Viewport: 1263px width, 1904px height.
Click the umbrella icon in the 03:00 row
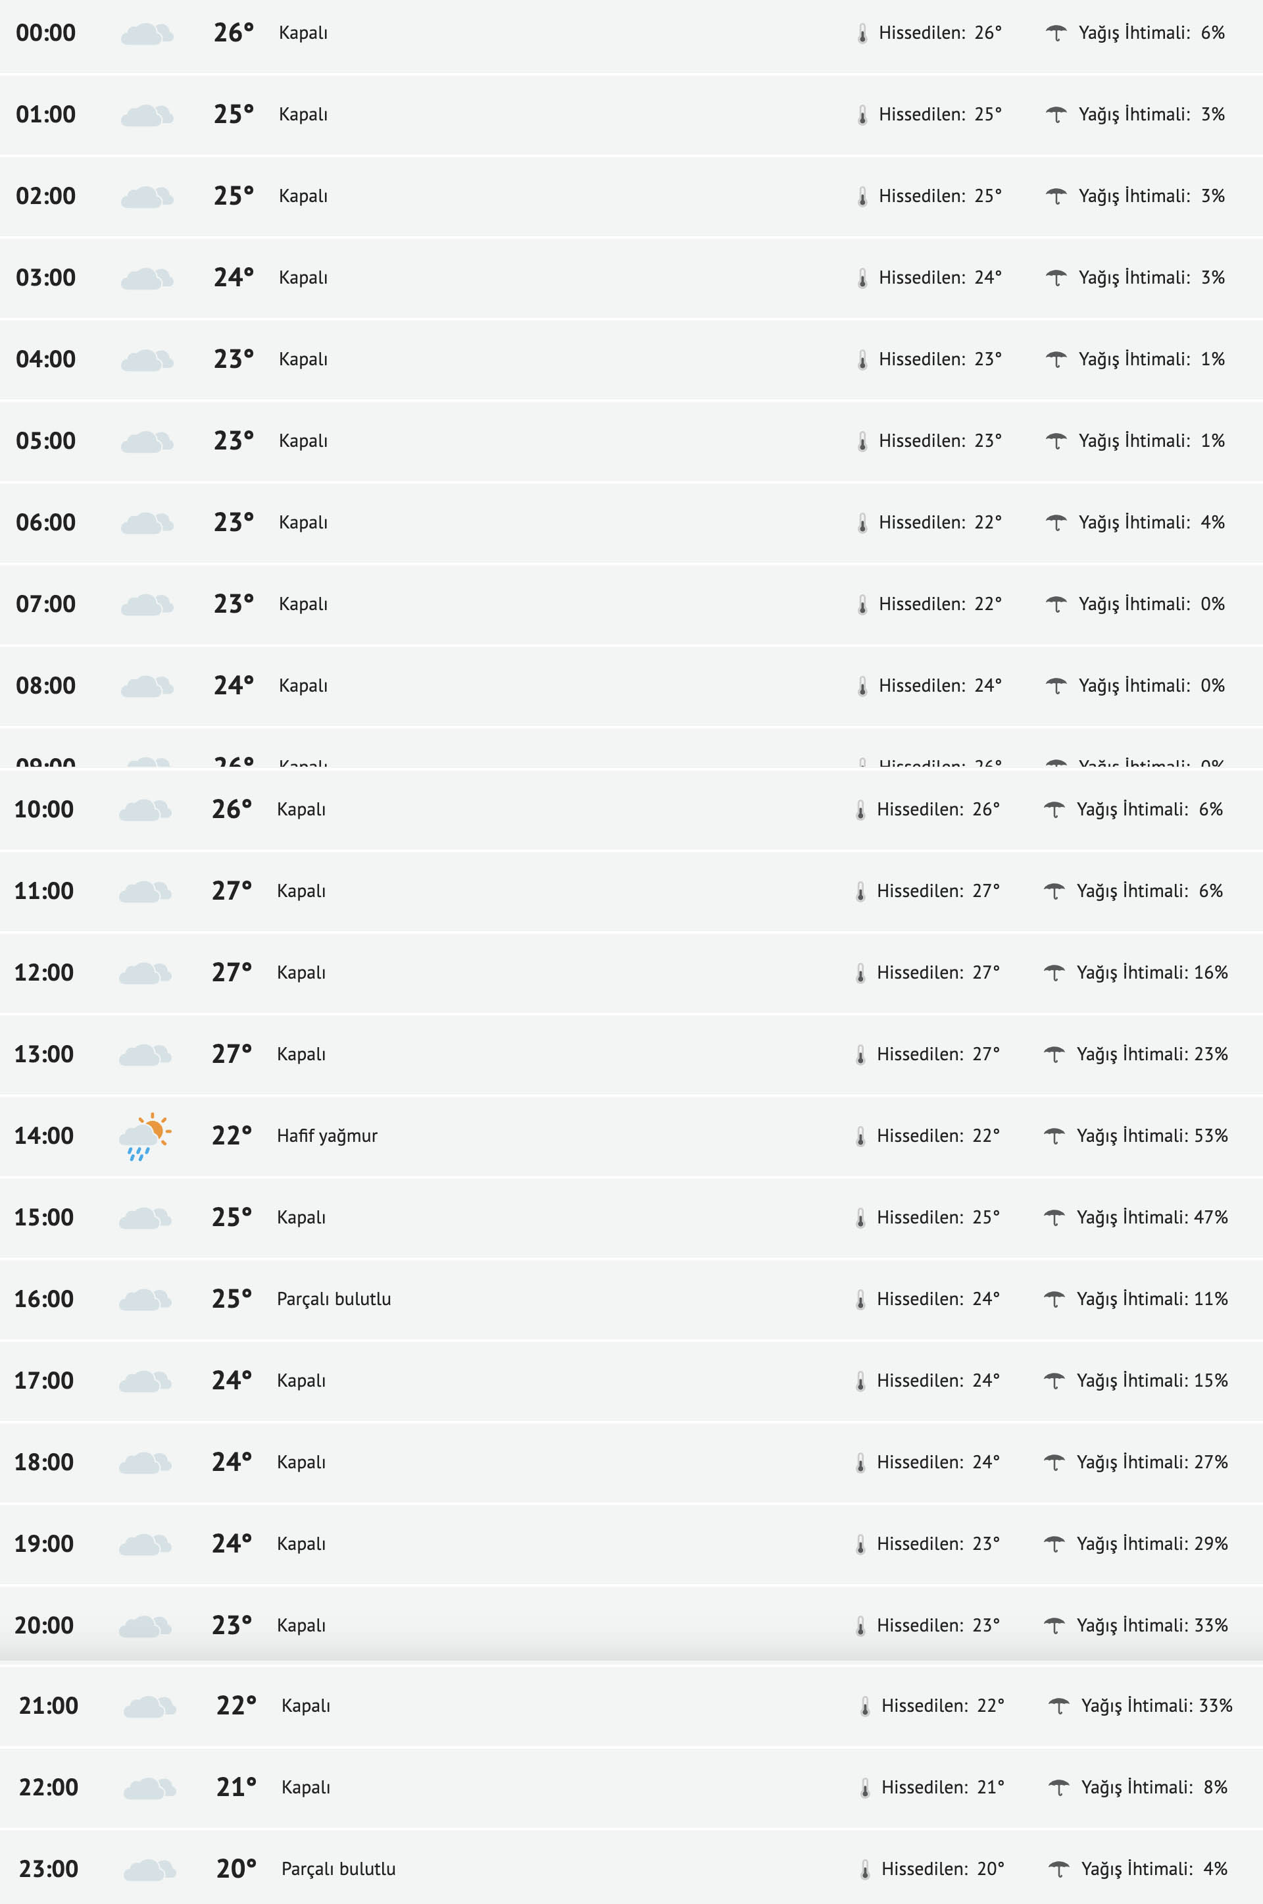click(x=1055, y=278)
